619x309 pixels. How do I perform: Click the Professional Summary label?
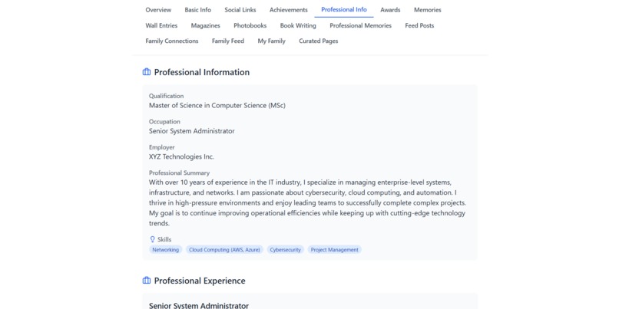(179, 173)
